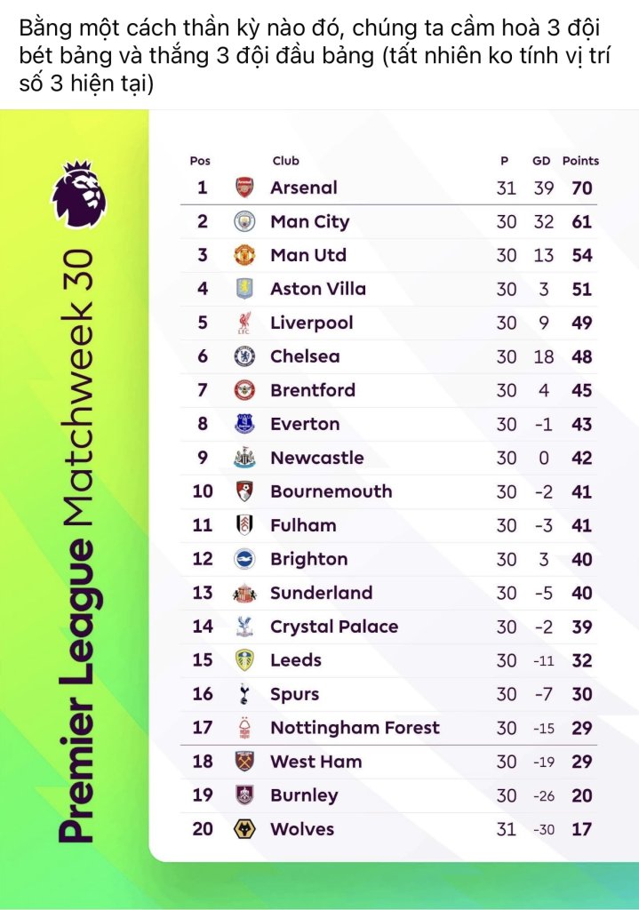Viewport: 639px width, 910px height.
Task: Click the Vietnamese caption text above table
Action: pos(315,56)
